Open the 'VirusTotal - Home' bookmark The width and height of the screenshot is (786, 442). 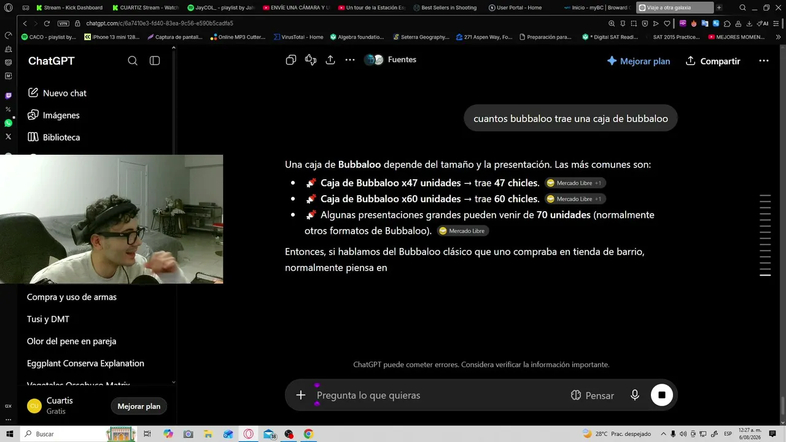pos(298,37)
